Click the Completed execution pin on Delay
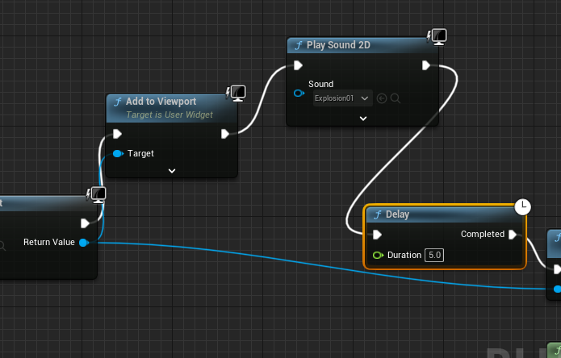This screenshot has height=358, width=561. pyautogui.click(x=512, y=235)
